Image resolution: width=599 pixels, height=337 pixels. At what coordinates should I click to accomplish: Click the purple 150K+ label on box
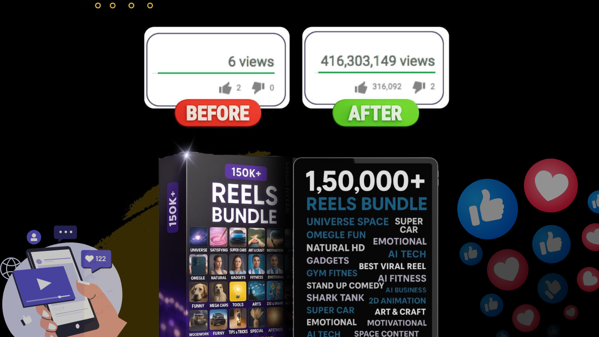tap(246, 172)
